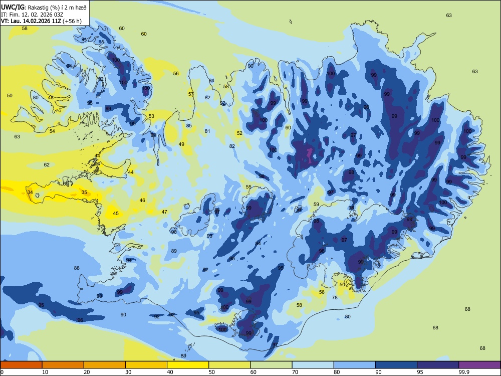Image resolution: width=501 pixels, height=376 pixels.
Task: Click the humidity value '85' on the map
Action: click(189, 126)
